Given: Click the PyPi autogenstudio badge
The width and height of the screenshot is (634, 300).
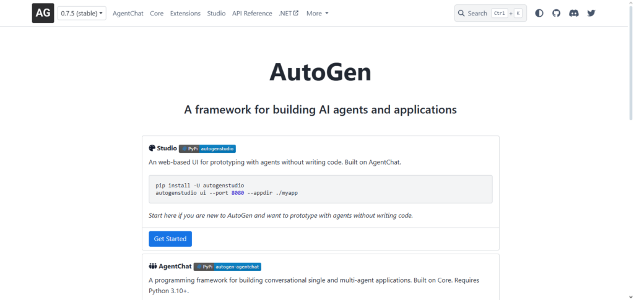Looking at the screenshot, I should [x=207, y=148].
